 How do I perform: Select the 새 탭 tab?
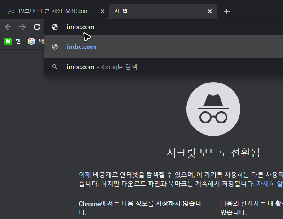click(x=163, y=11)
